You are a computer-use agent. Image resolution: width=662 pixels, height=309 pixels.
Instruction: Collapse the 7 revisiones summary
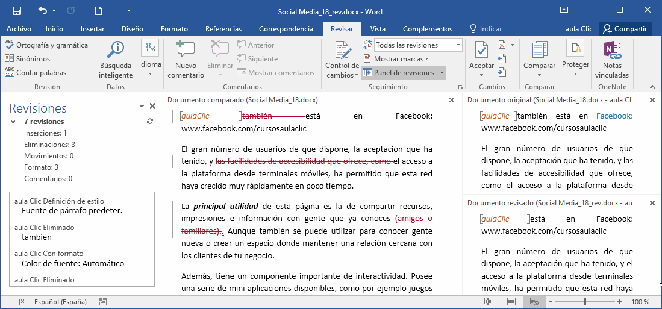coord(13,122)
